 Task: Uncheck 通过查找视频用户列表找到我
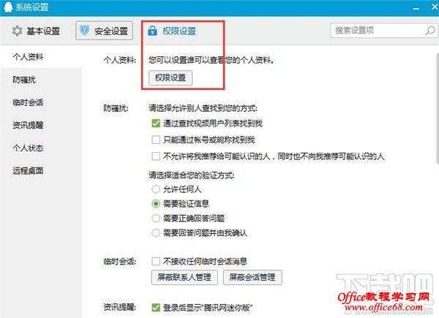[x=156, y=124]
